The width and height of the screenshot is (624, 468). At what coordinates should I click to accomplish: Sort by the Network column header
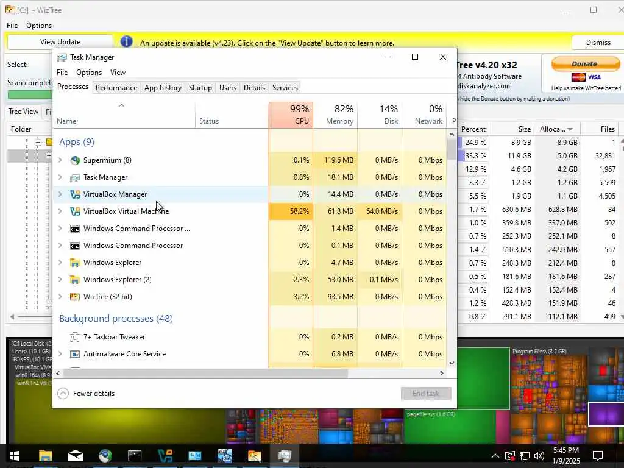pos(424,115)
